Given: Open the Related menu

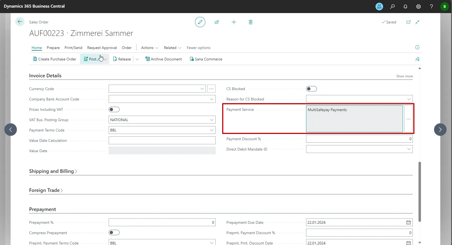Looking at the screenshot, I should tap(172, 48).
